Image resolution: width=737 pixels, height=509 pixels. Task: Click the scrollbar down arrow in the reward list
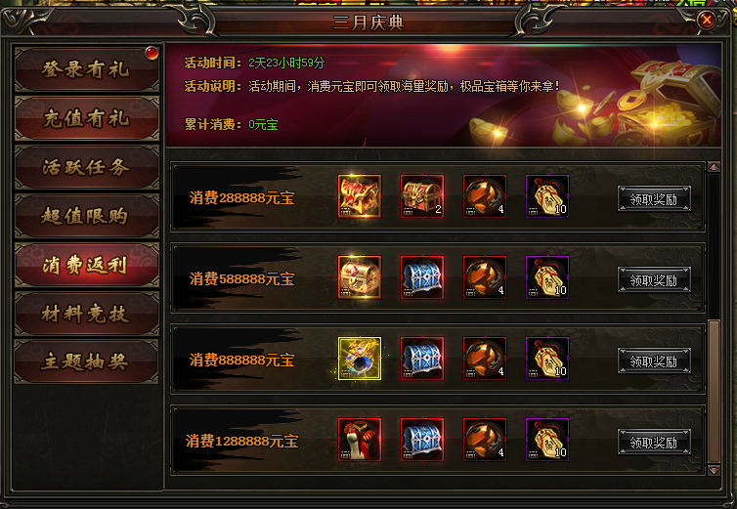click(x=714, y=469)
